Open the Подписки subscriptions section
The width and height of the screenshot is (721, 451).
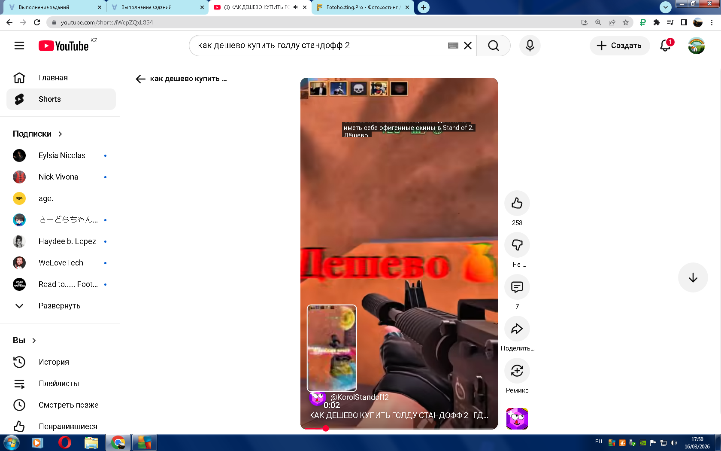pyautogui.click(x=38, y=134)
